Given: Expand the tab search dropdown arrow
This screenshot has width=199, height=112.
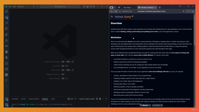Looking at the screenshot, I should click(x=114, y=7).
